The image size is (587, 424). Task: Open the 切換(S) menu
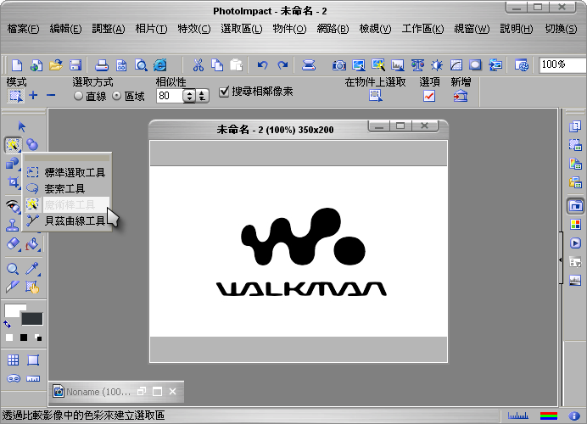pos(561,29)
